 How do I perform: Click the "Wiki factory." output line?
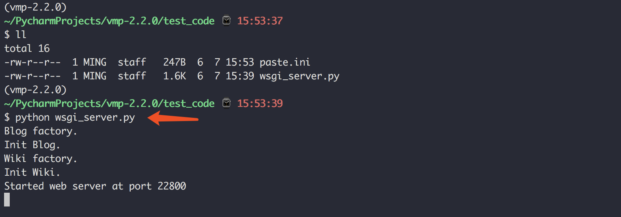pyautogui.click(x=41, y=159)
